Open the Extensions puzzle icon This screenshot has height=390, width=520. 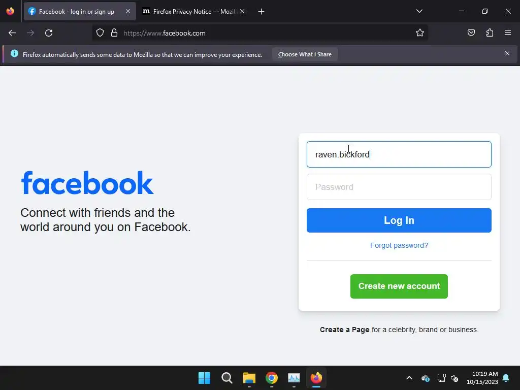490,32
